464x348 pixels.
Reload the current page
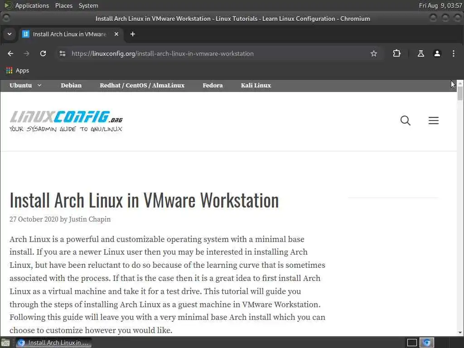(x=43, y=53)
